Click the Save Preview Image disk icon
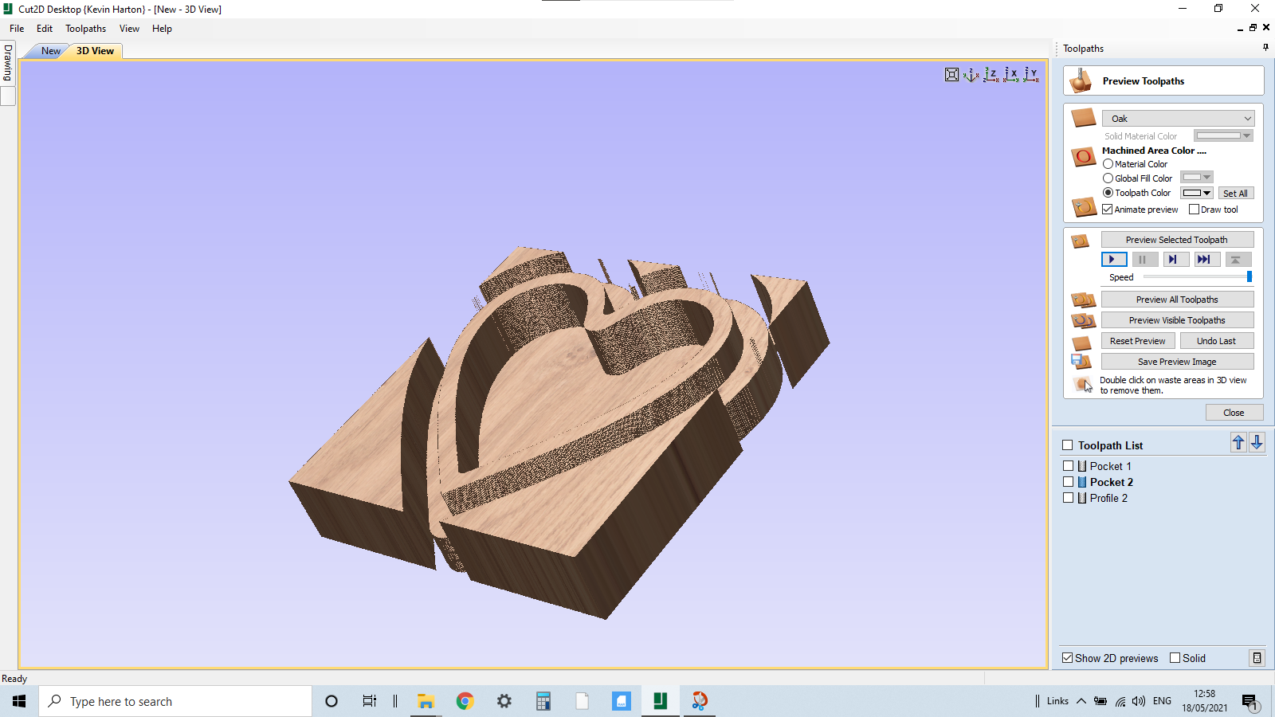The height and width of the screenshot is (717, 1275). pyautogui.click(x=1081, y=362)
